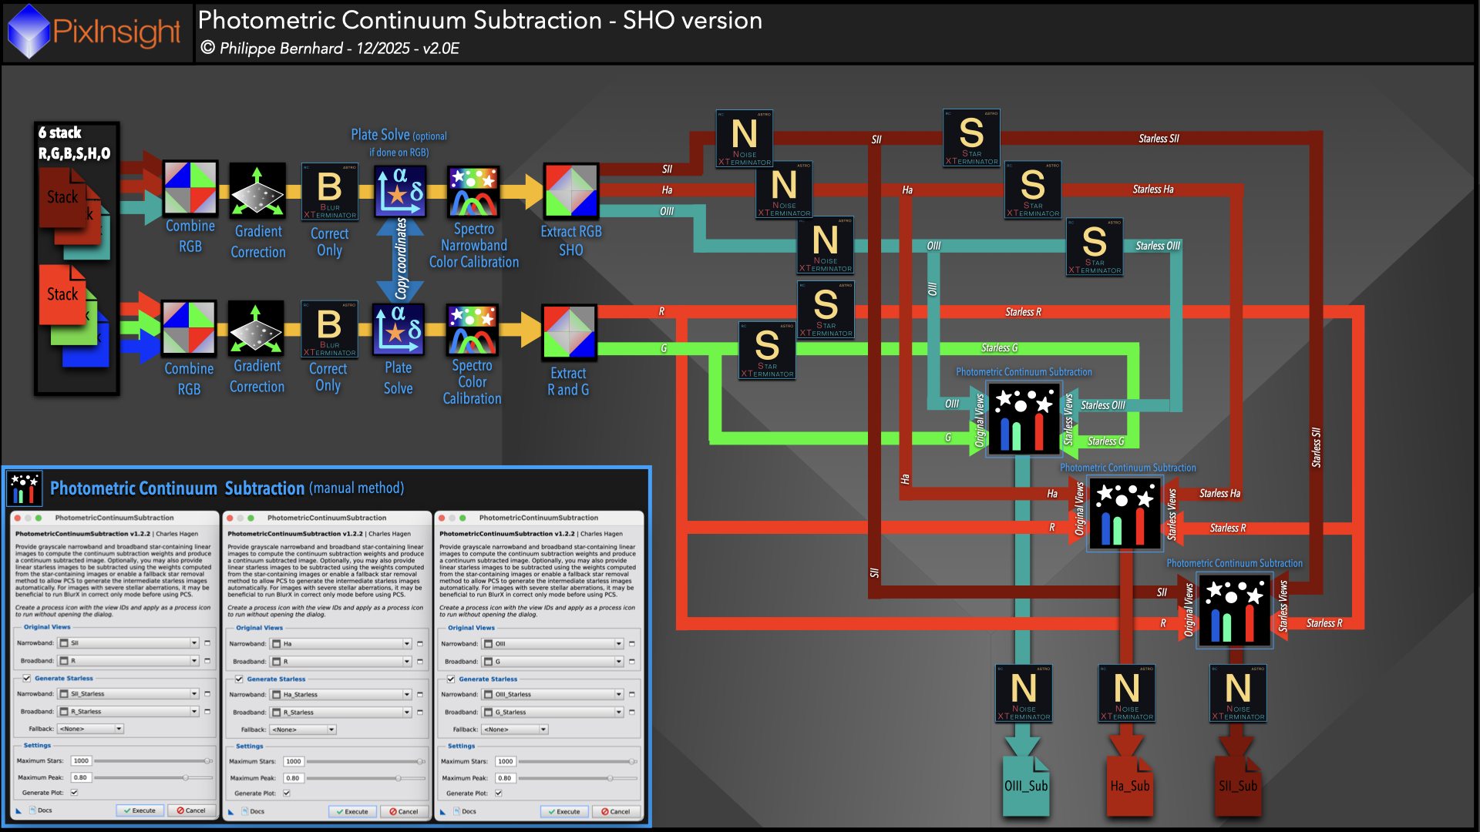Click the upper Combine RGB process icon

tap(190, 188)
